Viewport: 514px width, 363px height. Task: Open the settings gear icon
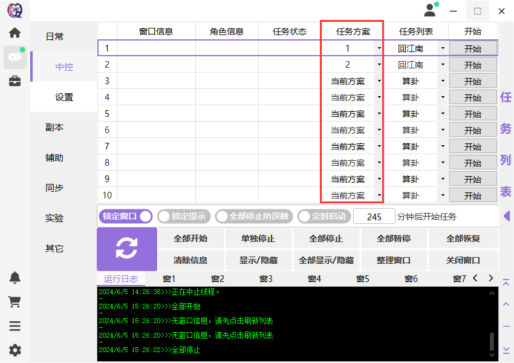coord(15,350)
